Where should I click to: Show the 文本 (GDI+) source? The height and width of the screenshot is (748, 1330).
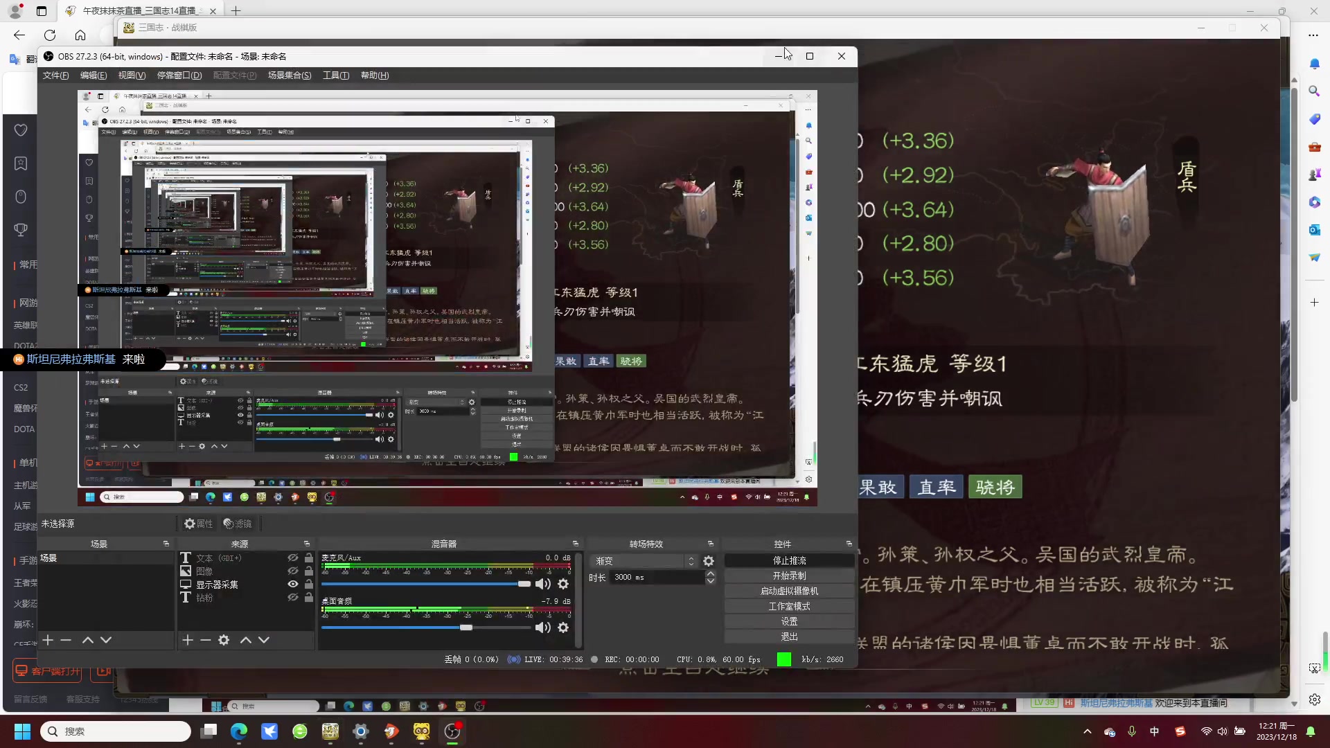tap(293, 558)
